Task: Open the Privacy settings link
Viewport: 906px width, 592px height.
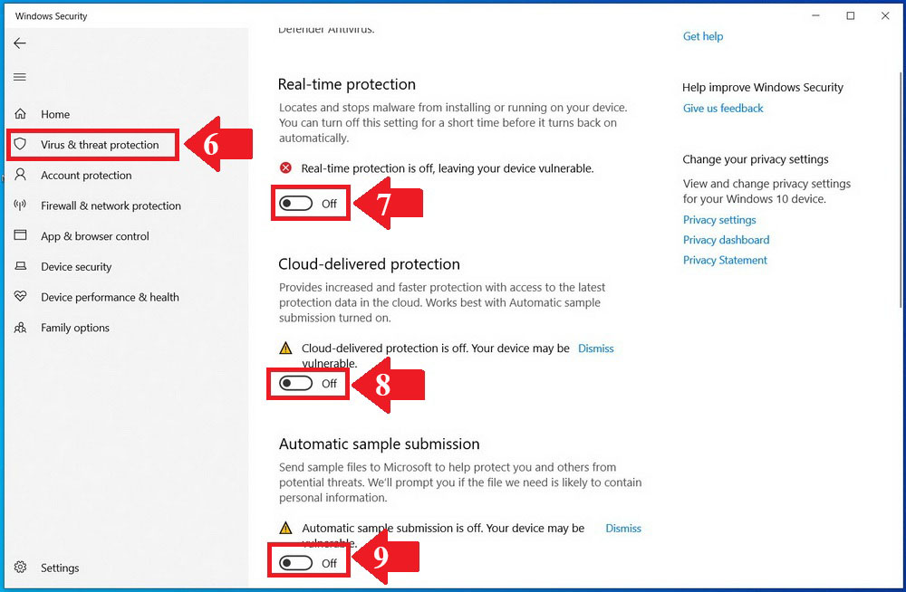Action: point(719,220)
